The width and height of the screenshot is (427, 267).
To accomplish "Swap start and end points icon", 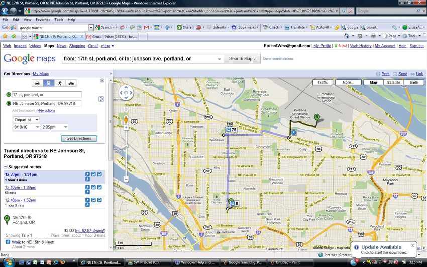I will point(101,99).
